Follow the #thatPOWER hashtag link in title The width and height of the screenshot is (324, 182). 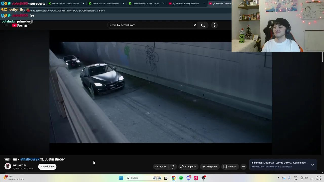(x=30, y=159)
